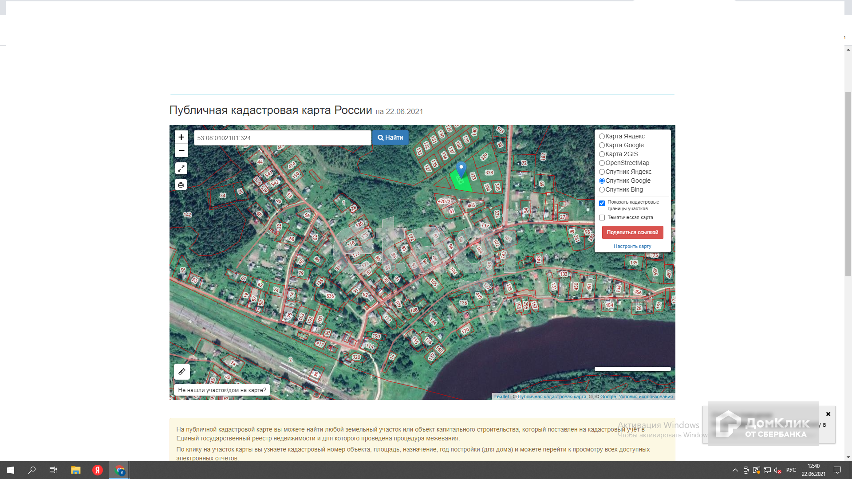Open File Explorer in taskbar

point(75,470)
